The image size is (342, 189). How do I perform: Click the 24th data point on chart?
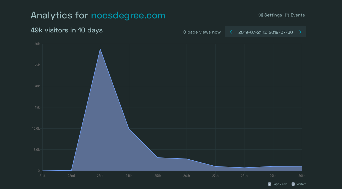coord(129,129)
